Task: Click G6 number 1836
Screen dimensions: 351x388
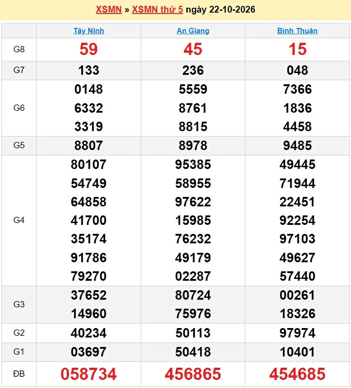Action: [x=297, y=108]
